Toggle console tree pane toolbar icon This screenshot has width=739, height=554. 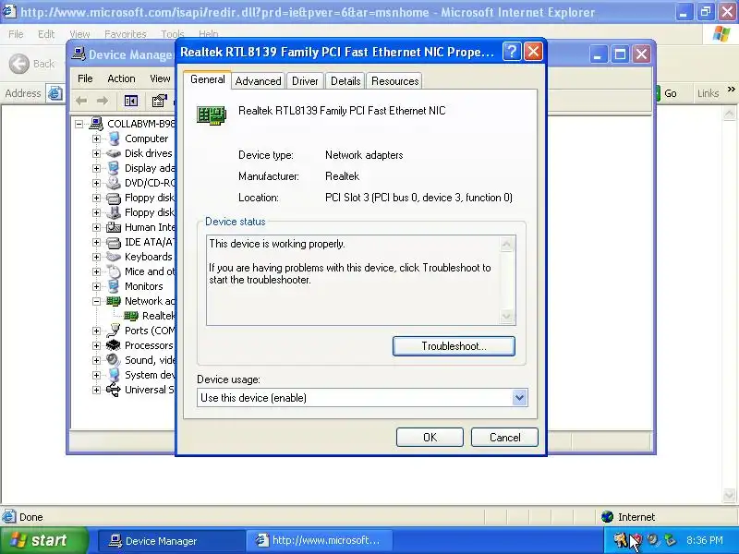[131, 101]
